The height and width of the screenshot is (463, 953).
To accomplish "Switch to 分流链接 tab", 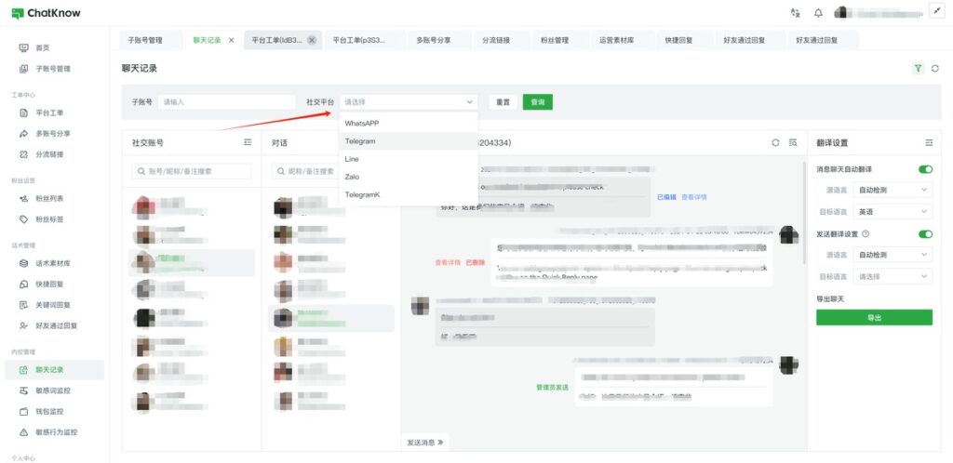I will 502,40.
